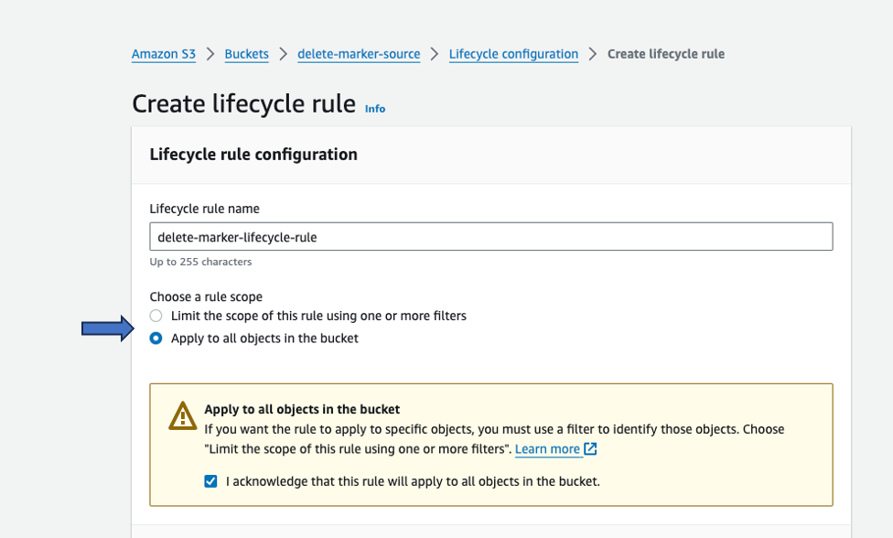Click the blue arrow pointing at rule scope

coord(110,327)
